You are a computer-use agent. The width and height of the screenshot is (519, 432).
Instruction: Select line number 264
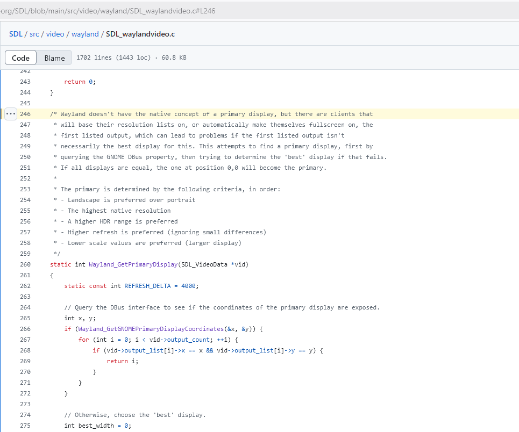coord(25,308)
